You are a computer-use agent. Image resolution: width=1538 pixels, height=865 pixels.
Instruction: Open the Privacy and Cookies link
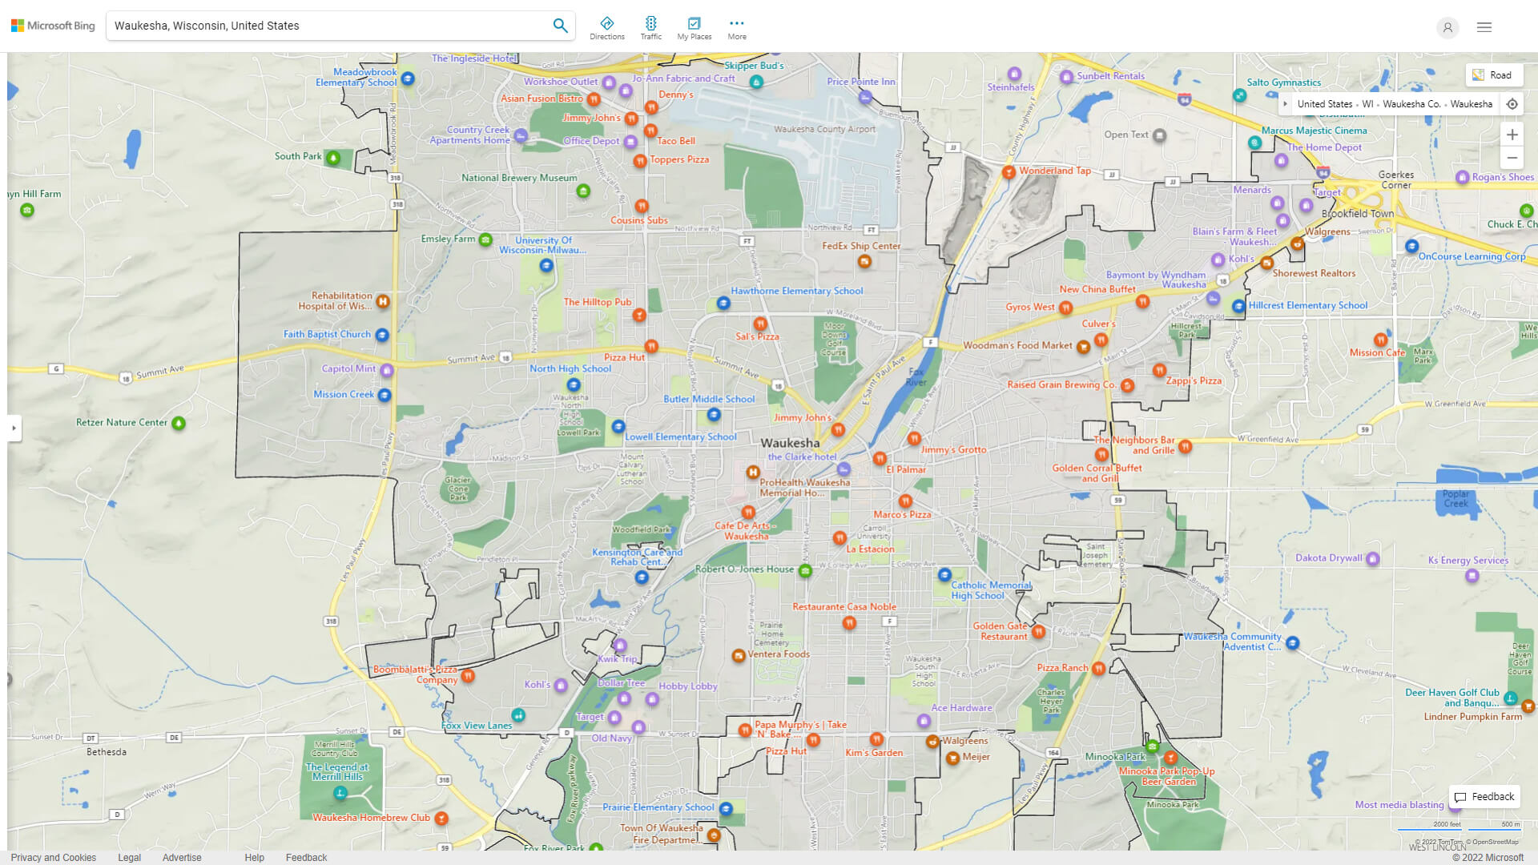click(53, 857)
